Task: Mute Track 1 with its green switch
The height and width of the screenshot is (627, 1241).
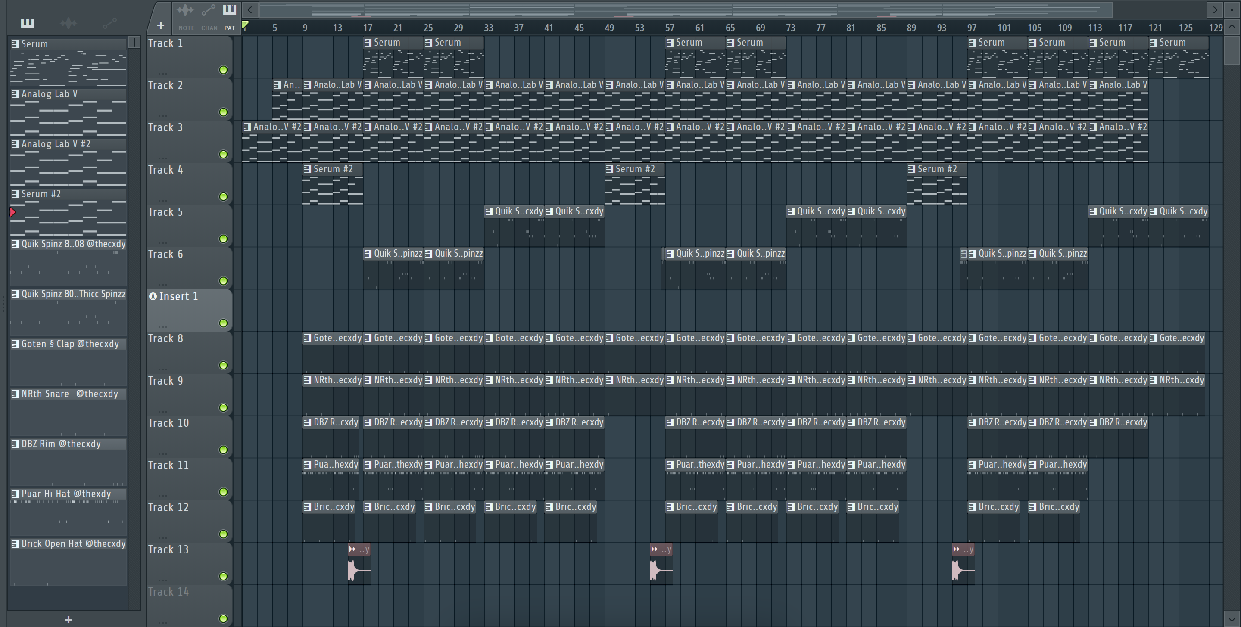Action: 223,70
